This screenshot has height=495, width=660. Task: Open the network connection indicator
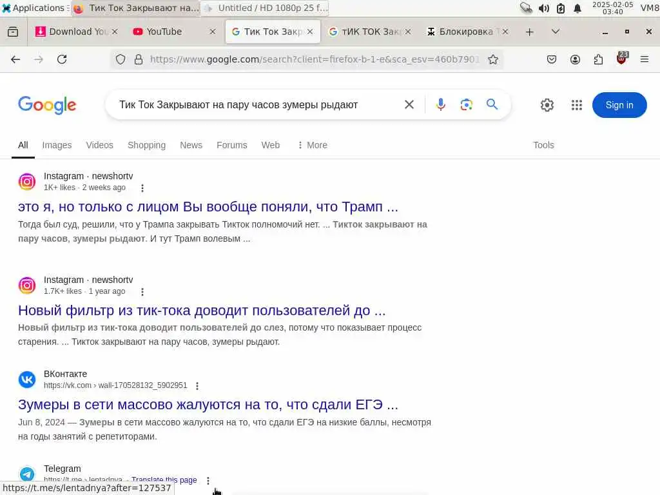526,8
